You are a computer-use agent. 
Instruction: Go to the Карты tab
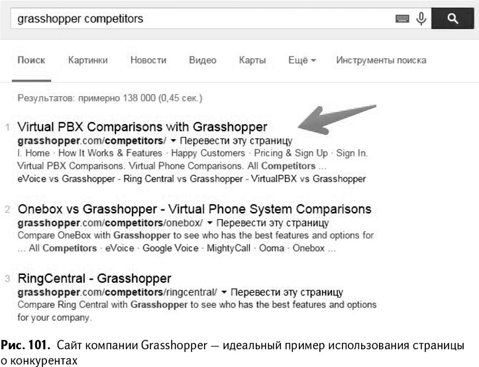pyautogui.click(x=252, y=60)
